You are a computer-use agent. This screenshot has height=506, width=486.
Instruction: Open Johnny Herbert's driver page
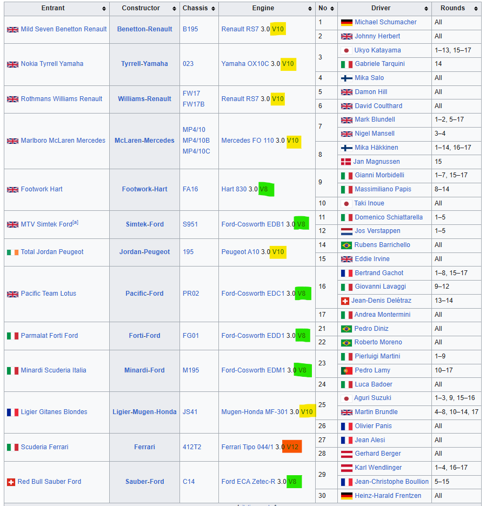coord(377,36)
